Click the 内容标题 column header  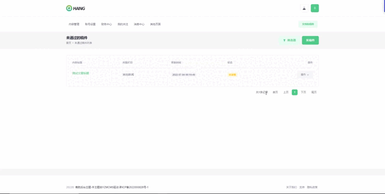pos(77,63)
